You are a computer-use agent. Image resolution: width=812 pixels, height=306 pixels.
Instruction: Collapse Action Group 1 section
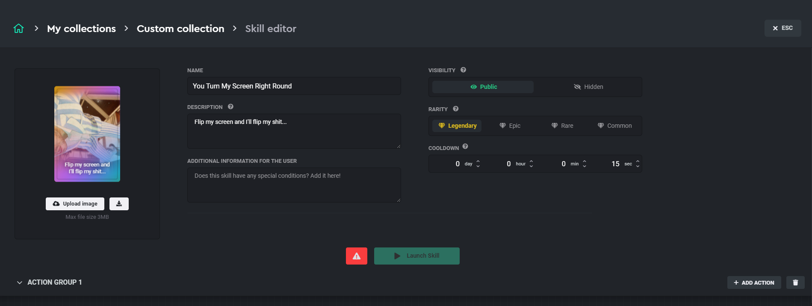pos(20,282)
